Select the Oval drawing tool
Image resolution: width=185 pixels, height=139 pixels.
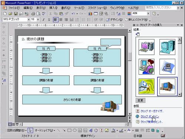tap(75, 130)
